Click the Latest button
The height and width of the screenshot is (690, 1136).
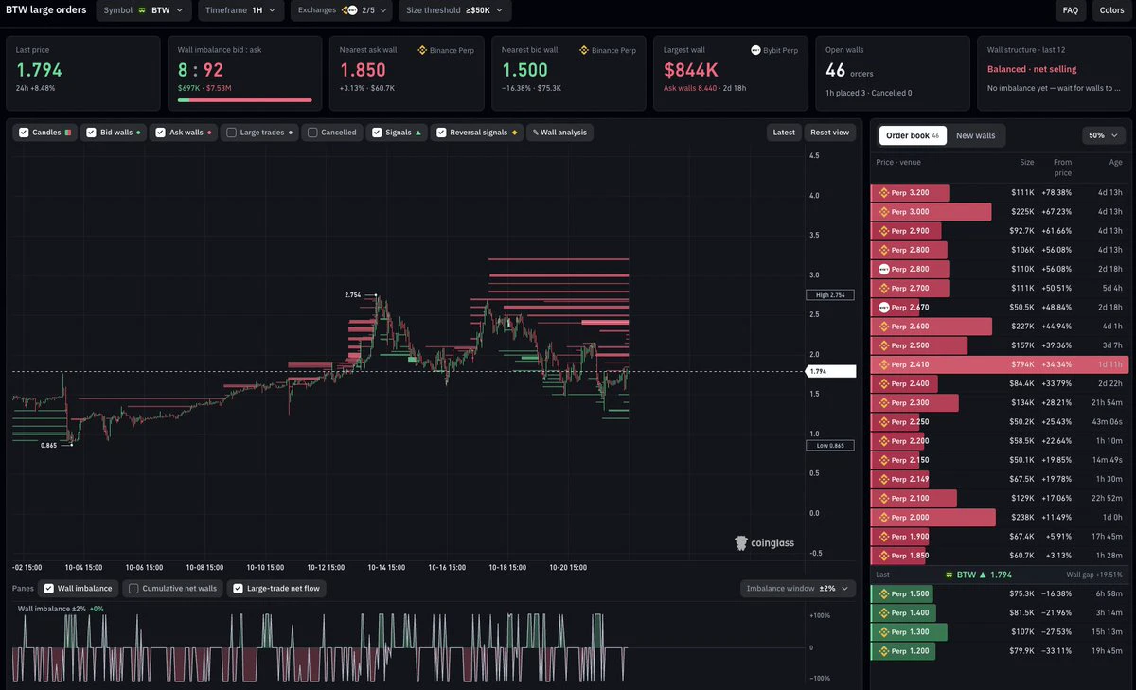pos(784,133)
